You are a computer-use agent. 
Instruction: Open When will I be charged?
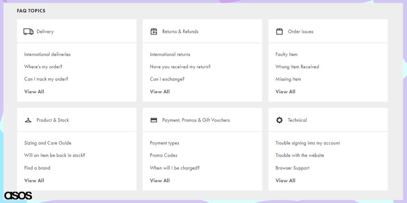[x=175, y=168]
